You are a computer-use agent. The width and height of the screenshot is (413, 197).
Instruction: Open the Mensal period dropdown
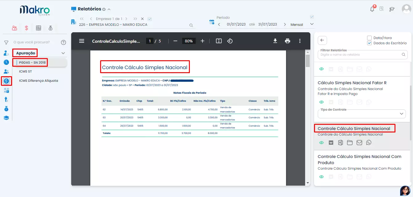click(x=302, y=25)
